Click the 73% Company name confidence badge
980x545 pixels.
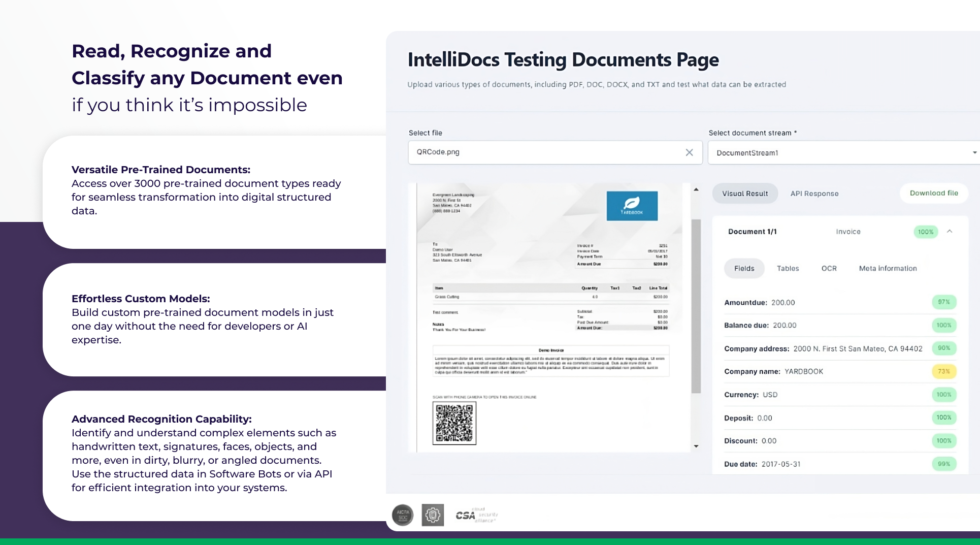(x=943, y=371)
